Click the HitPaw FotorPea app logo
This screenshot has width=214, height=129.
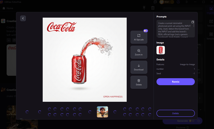(2, 2)
